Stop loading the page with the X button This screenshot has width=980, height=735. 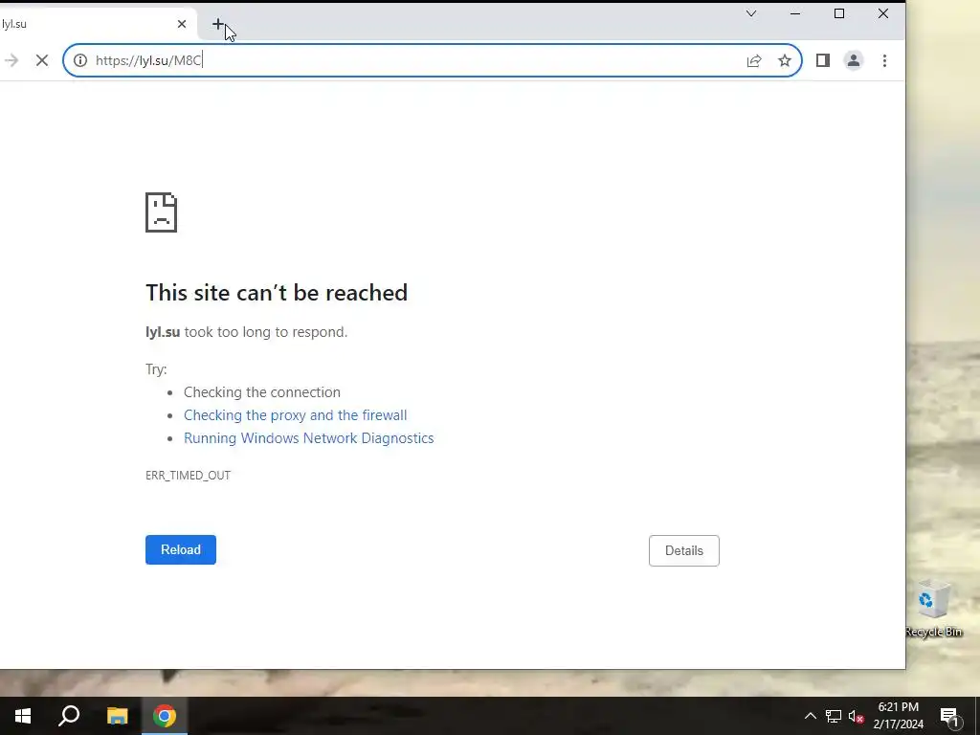[x=42, y=60]
